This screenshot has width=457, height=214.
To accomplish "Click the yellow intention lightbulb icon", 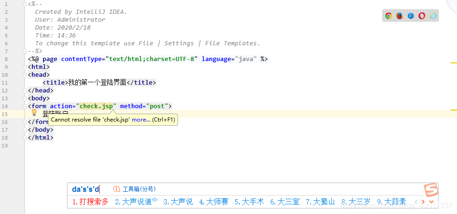I will pyautogui.click(x=34, y=112).
